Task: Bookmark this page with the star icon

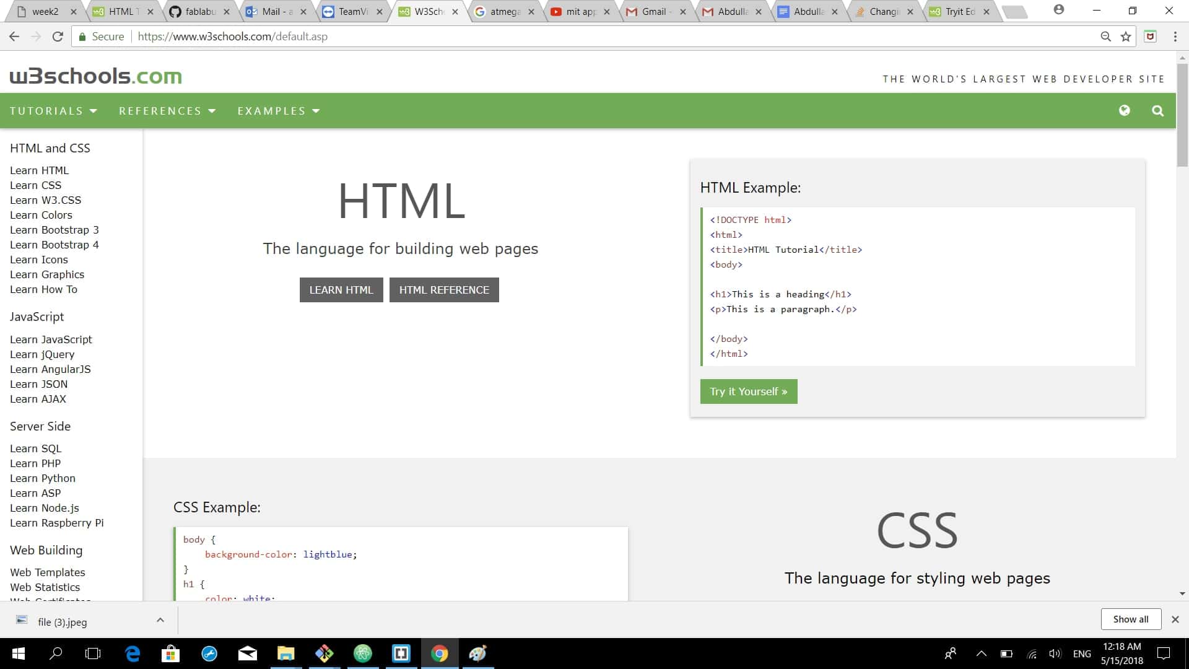Action: point(1126,37)
